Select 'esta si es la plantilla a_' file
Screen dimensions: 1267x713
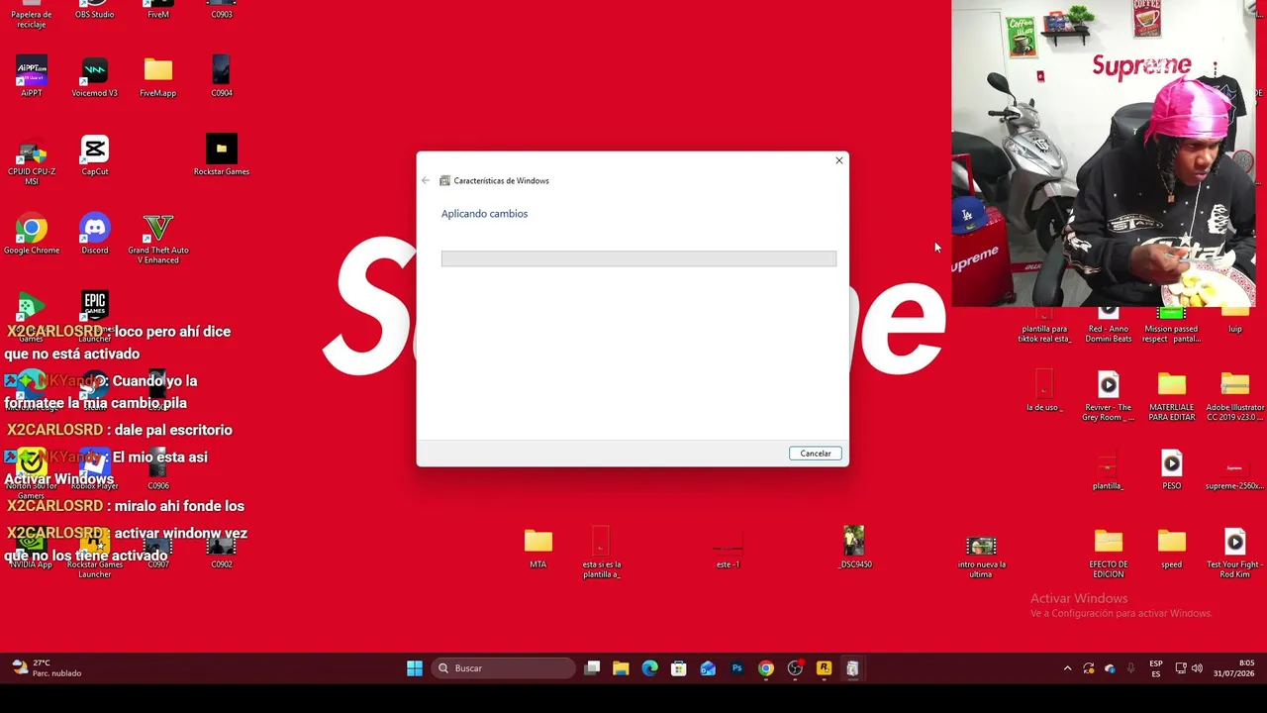coord(601,553)
